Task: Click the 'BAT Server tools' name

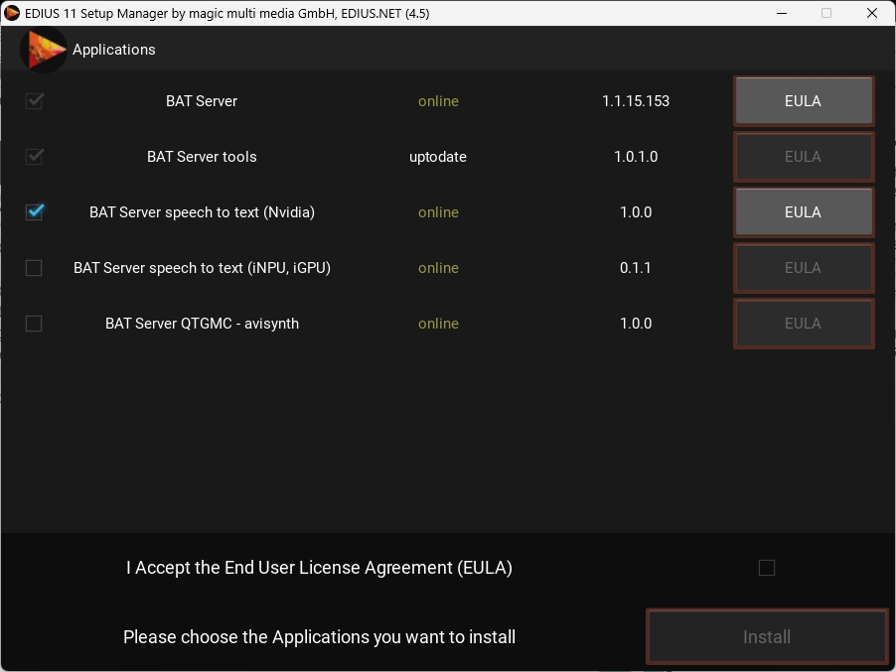Action: pos(202,157)
